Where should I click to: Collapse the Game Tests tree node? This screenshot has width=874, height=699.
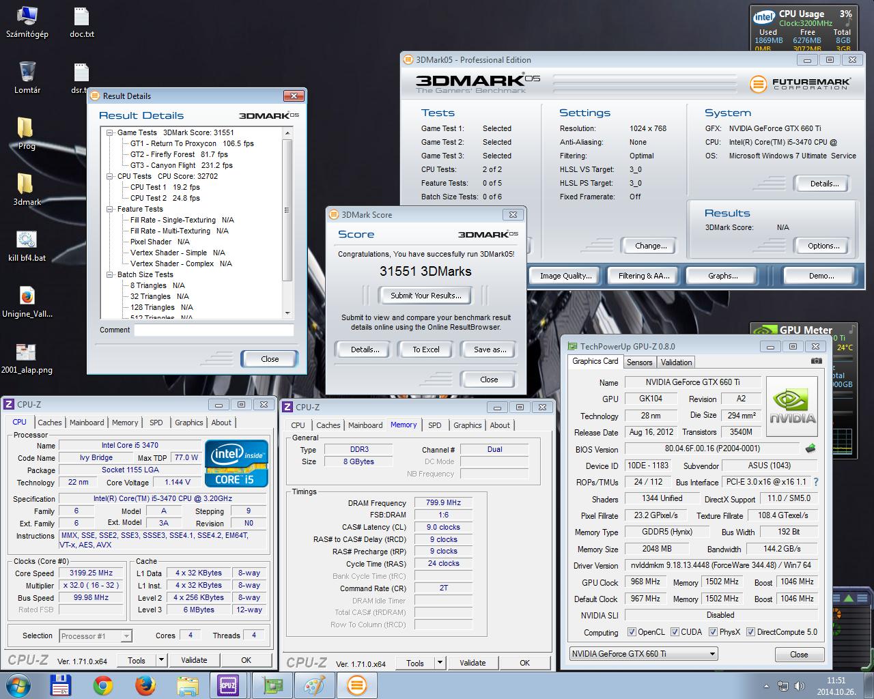(x=110, y=133)
